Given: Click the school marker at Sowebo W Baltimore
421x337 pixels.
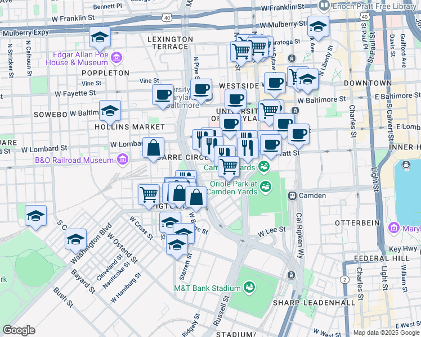Looking at the screenshot, I should (110, 112).
